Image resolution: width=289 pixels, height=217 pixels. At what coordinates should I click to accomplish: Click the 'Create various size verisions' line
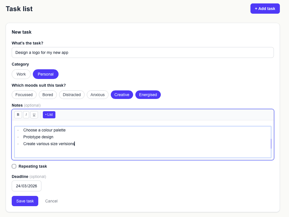49,144
